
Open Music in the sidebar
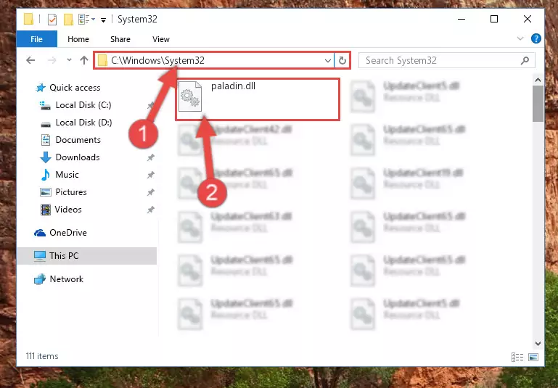pos(67,175)
